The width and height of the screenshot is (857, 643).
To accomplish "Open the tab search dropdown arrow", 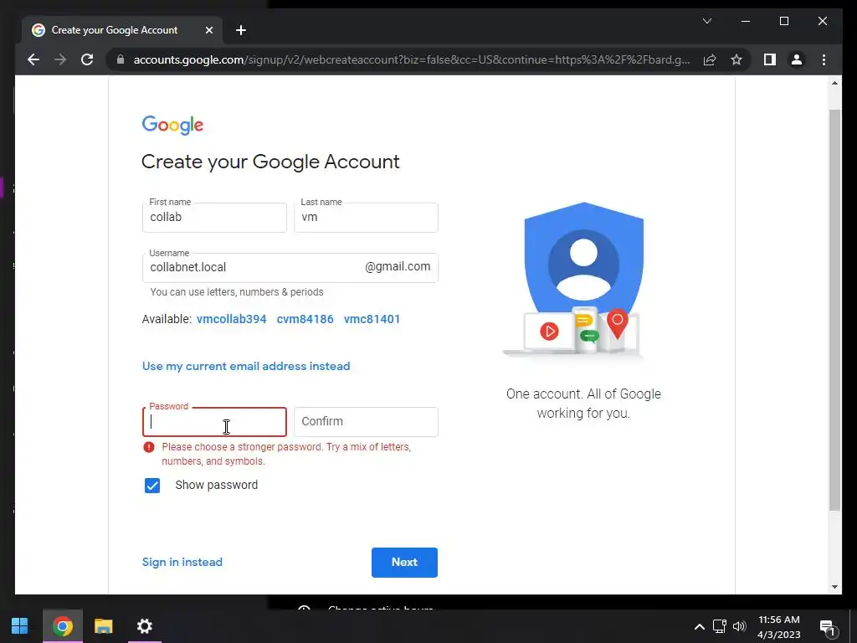I will 706,21.
